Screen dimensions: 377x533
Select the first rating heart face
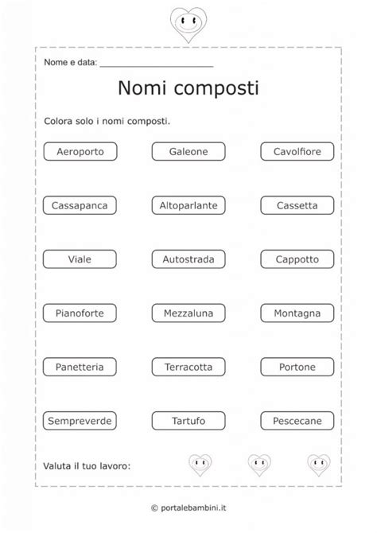[x=200, y=465]
